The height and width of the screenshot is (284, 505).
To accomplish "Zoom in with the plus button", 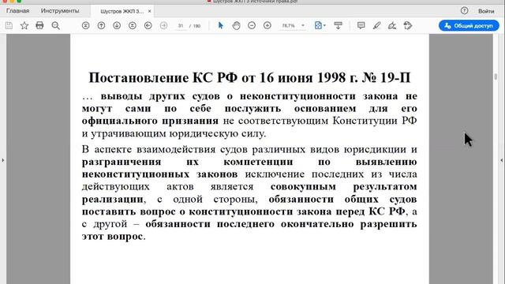I will [267, 25].
